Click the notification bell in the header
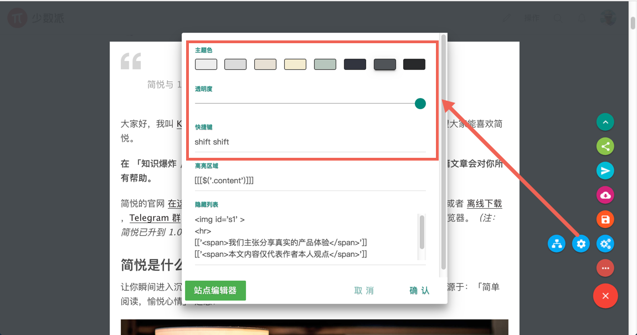Viewport: 637px width, 335px height. tap(582, 18)
